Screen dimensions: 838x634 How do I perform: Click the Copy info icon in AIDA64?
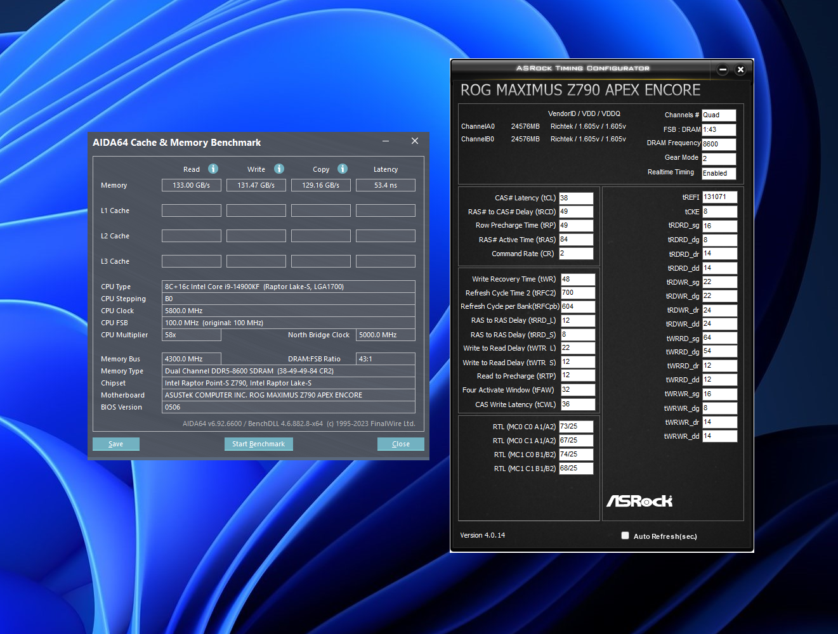(343, 169)
